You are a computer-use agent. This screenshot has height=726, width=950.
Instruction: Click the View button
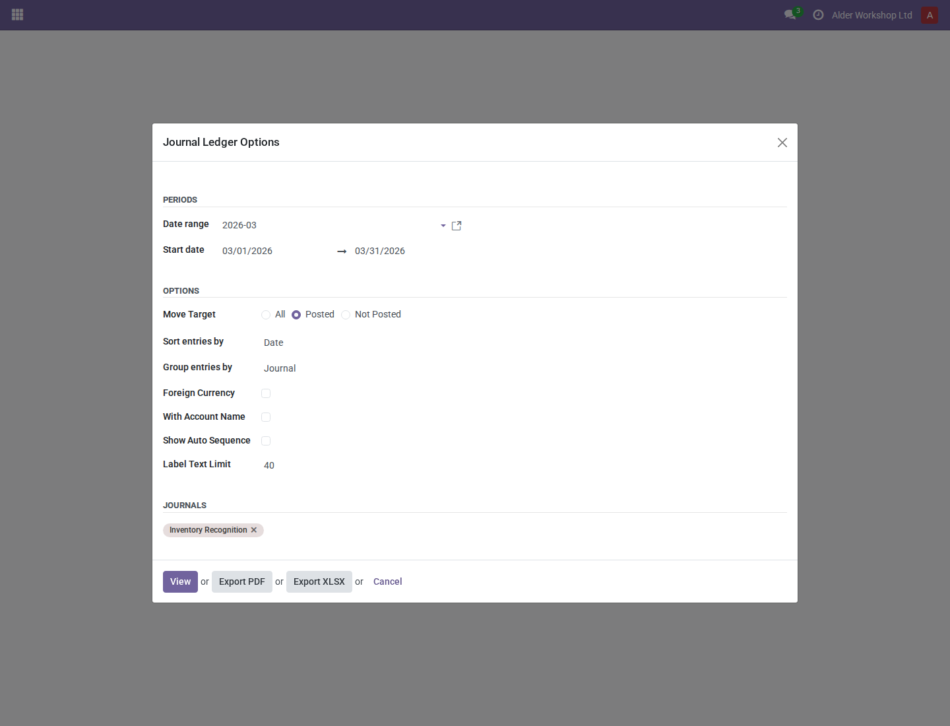pyautogui.click(x=180, y=581)
